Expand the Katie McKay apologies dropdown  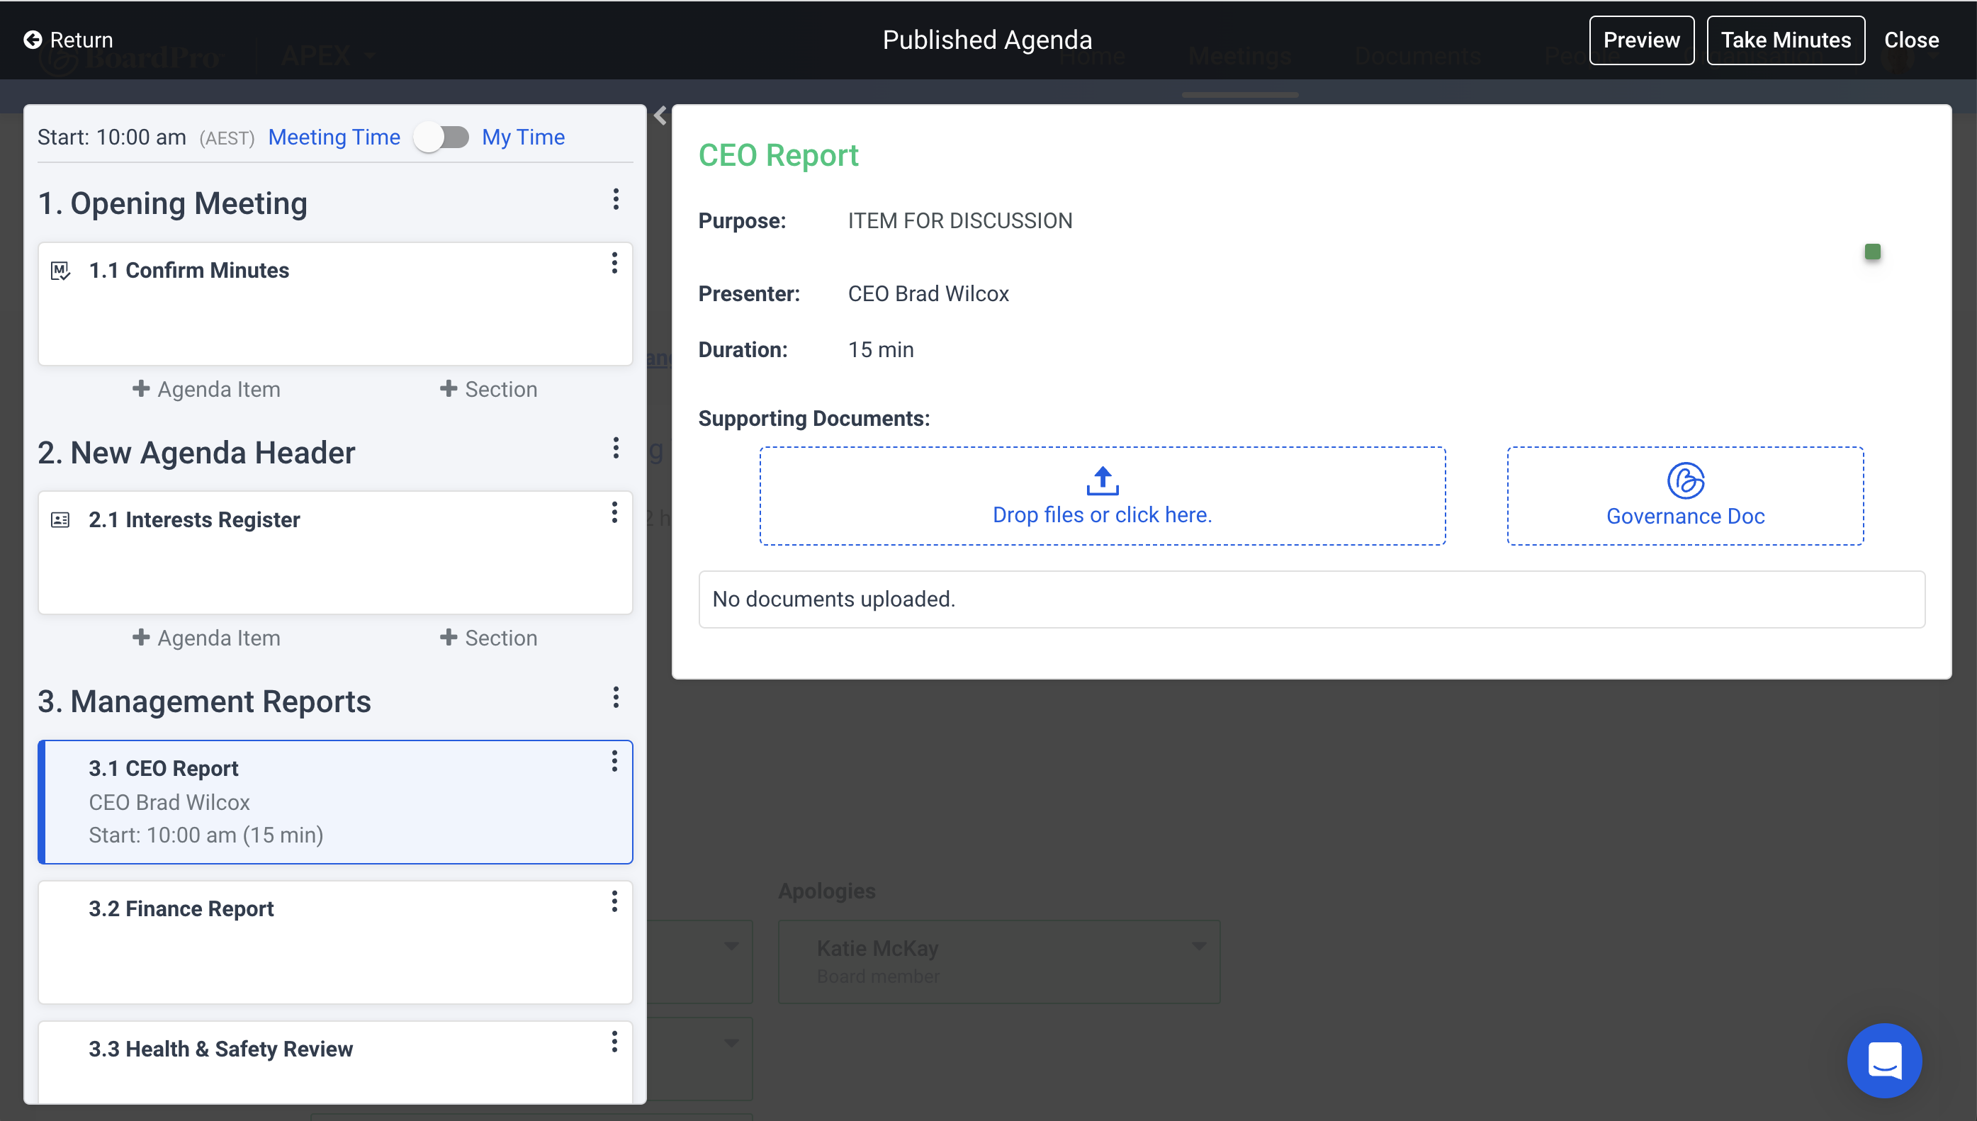coord(1198,946)
